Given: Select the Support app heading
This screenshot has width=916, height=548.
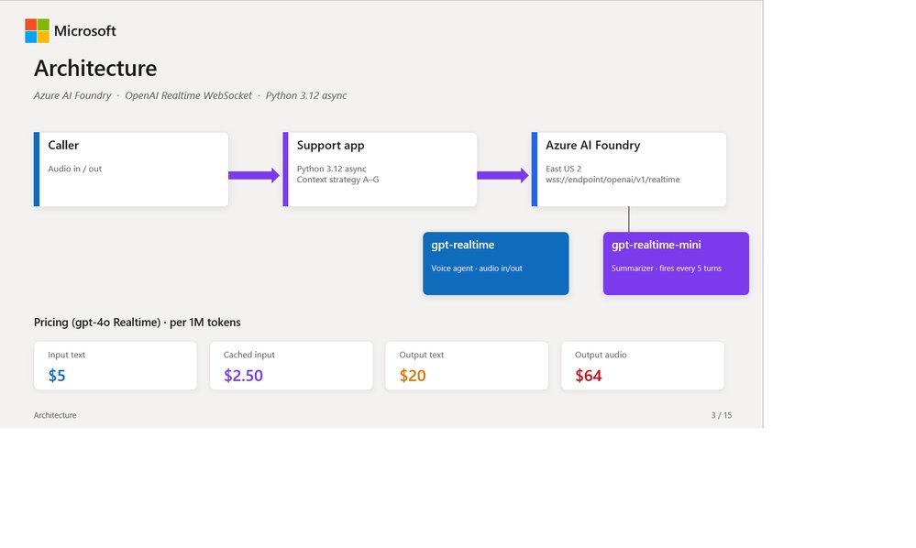Looking at the screenshot, I should click(x=331, y=146).
